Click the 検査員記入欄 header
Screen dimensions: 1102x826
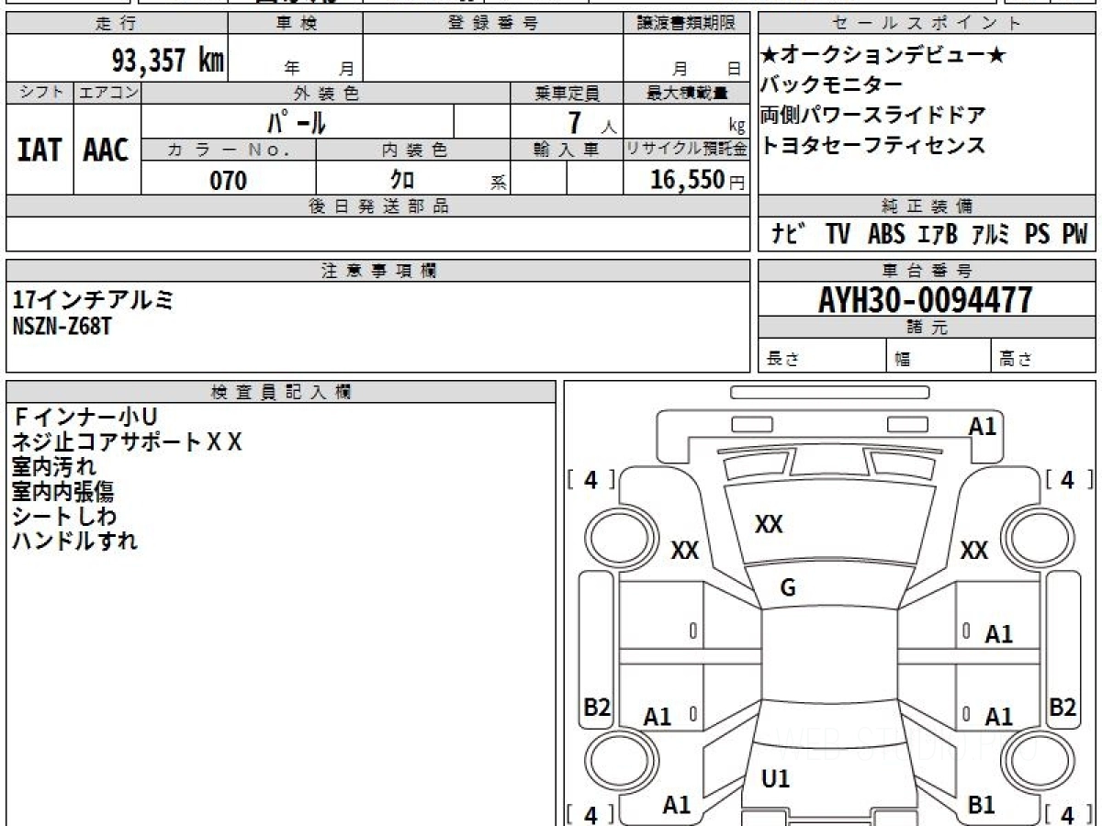(x=281, y=392)
